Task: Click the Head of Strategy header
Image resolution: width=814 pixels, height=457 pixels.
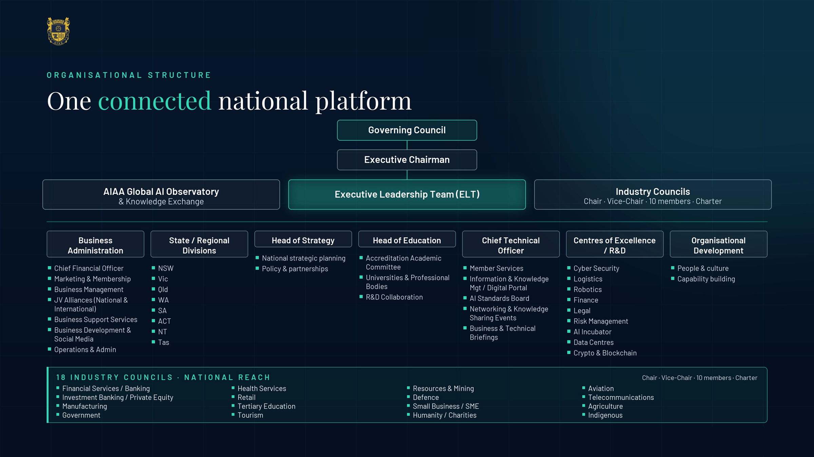Action: click(x=303, y=239)
